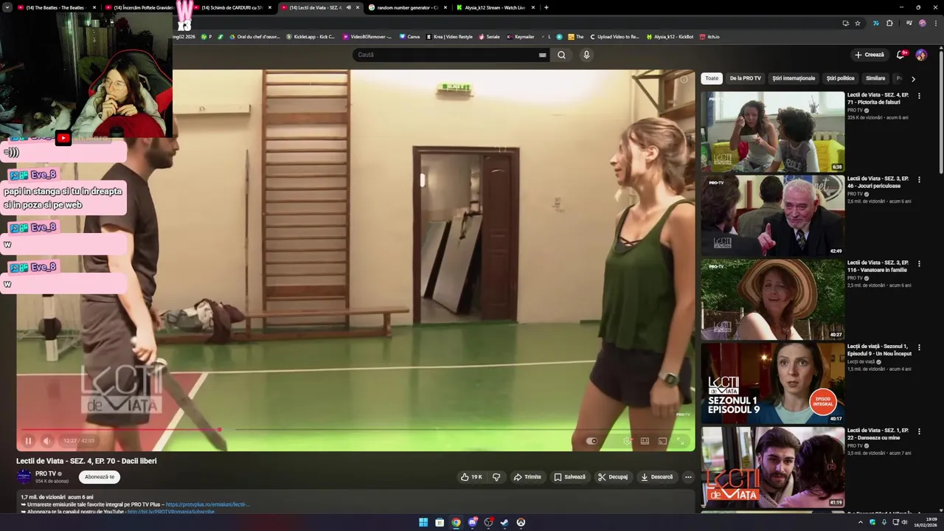Subscribe using the Abonează-te button
The image size is (944, 531).
(x=100, y=477)
